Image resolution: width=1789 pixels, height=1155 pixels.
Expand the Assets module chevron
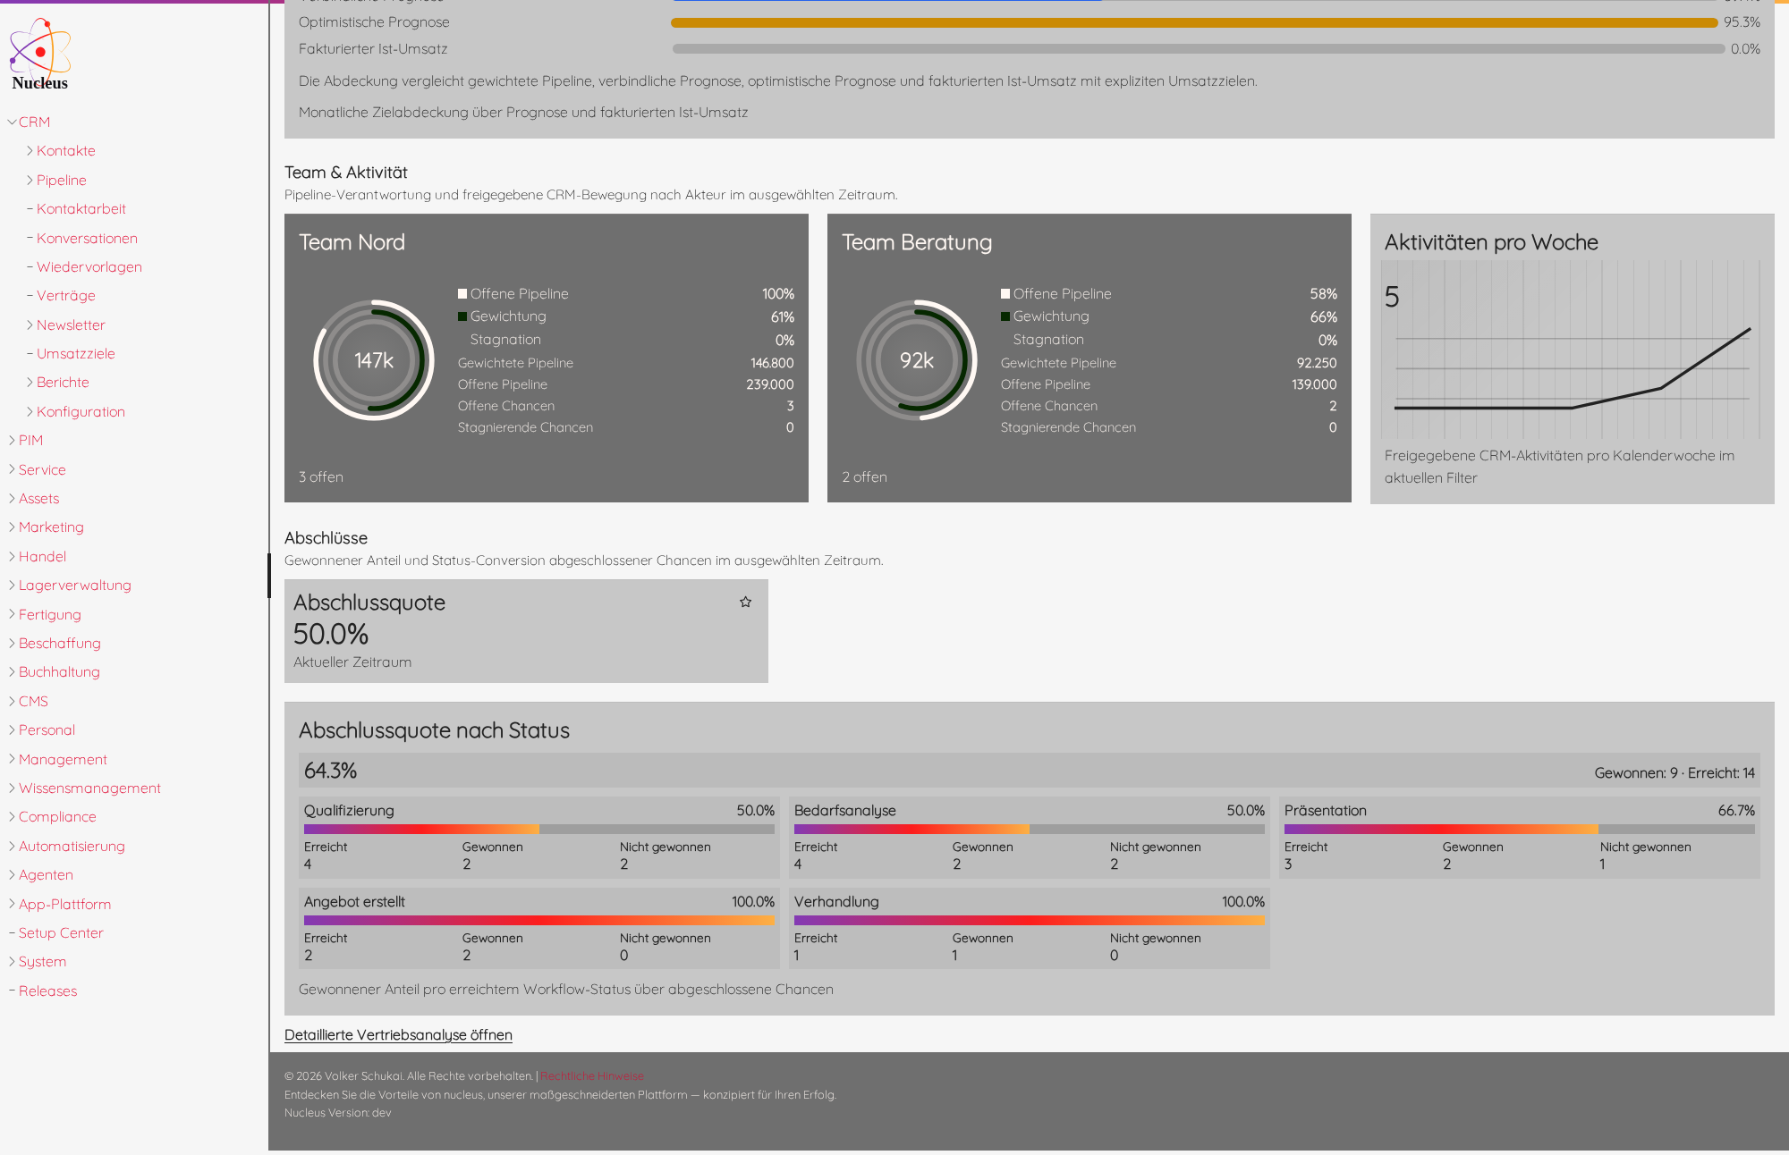click(x=12, y=498)
